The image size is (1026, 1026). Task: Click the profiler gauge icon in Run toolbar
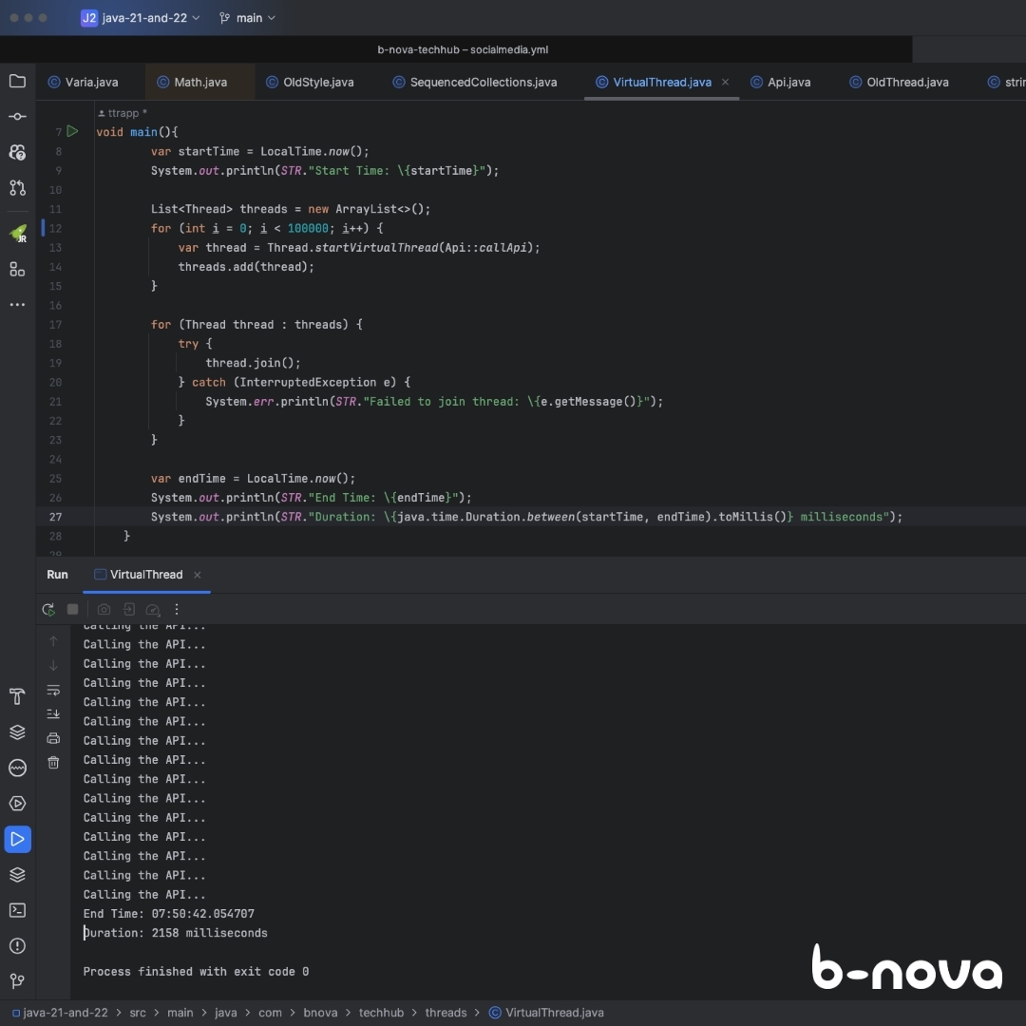pyautogui.click(x=152, y=609)
